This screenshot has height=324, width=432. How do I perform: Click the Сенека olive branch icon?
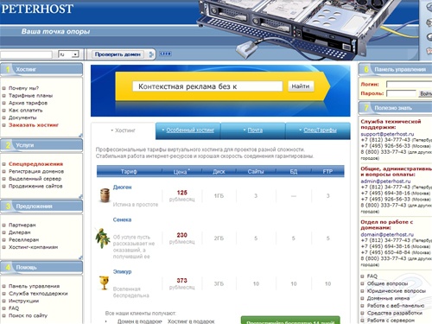pos(103,238)
